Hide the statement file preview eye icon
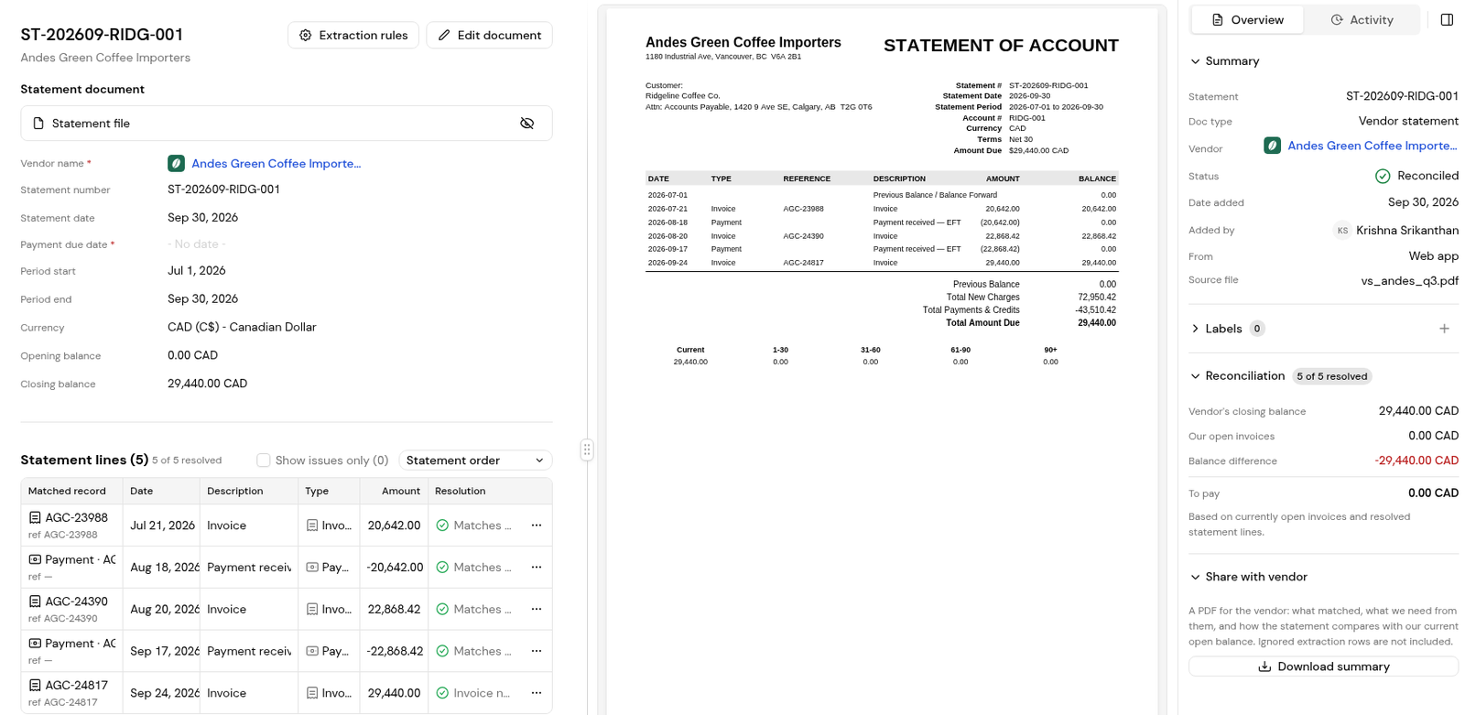 [x=526, y=124]
